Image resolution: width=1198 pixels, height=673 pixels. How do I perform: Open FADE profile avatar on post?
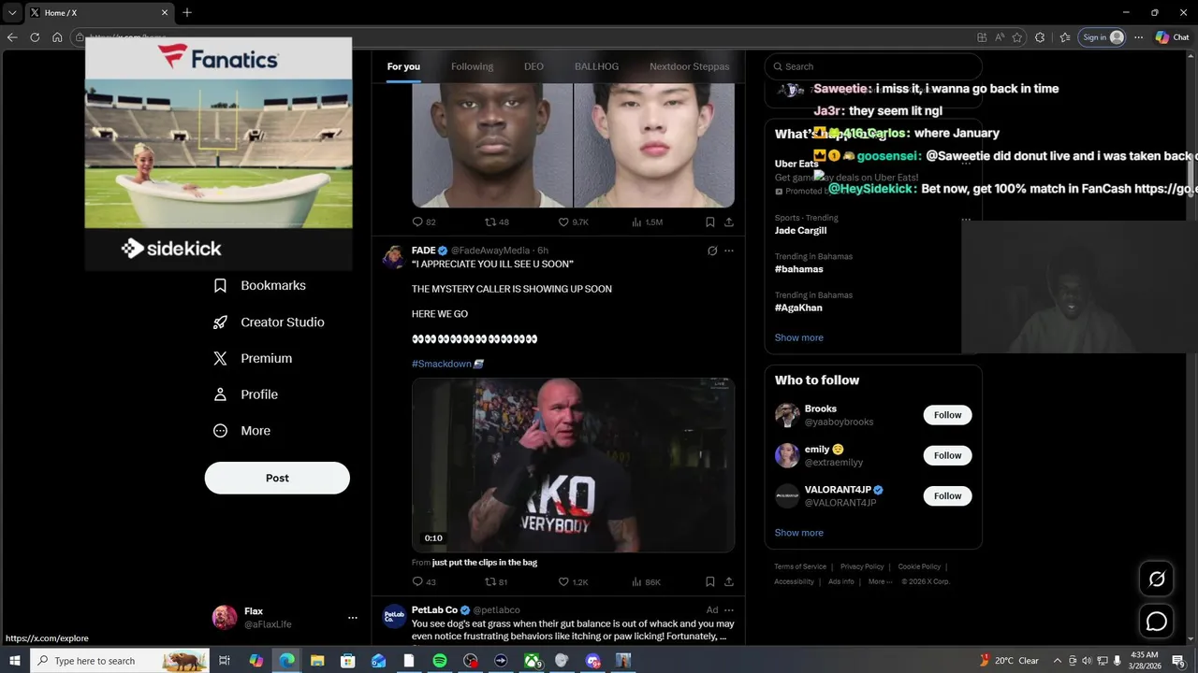394,256
